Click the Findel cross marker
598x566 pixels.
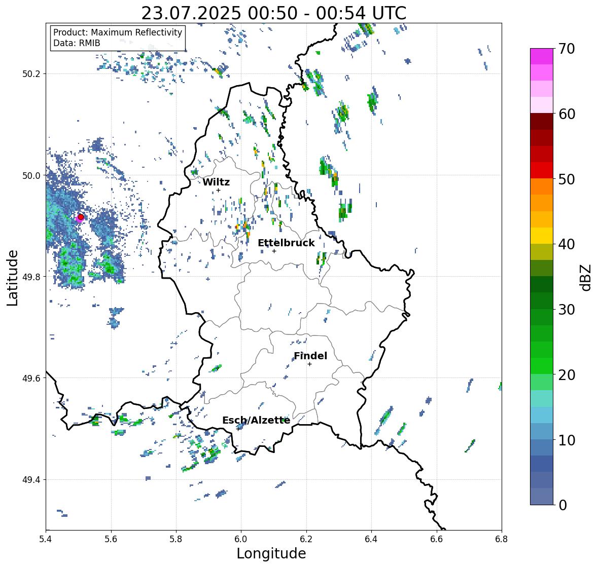[310, 364]
